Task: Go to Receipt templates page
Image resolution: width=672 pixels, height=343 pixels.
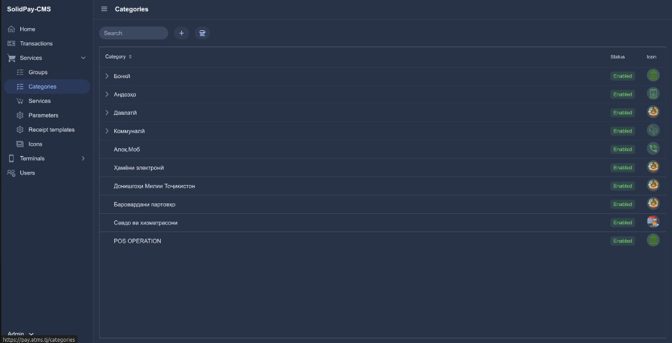Action: click(51, 130)
